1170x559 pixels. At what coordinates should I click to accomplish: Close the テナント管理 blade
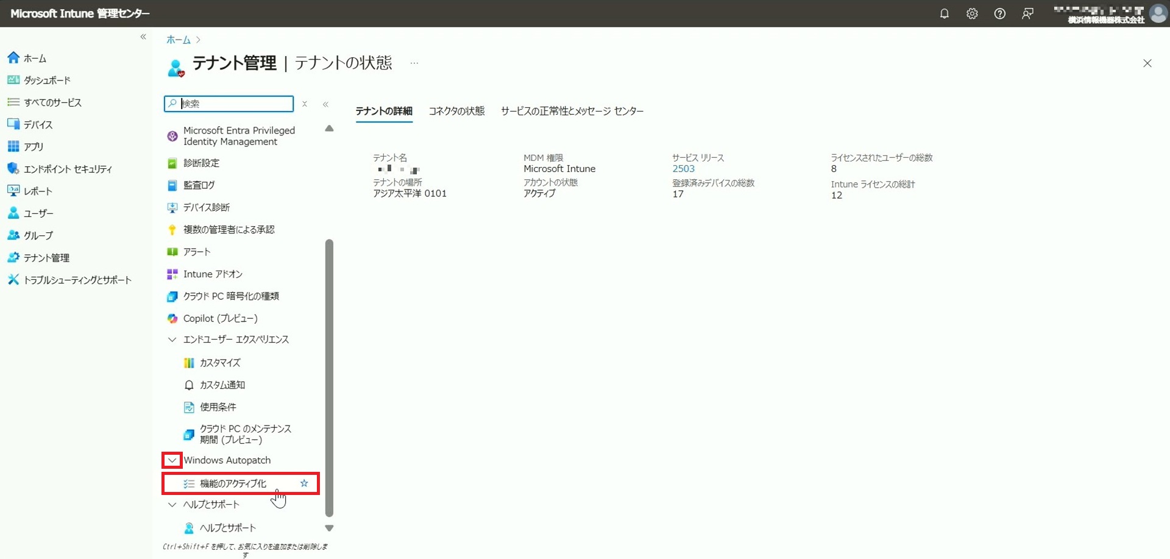[1147, 63]
